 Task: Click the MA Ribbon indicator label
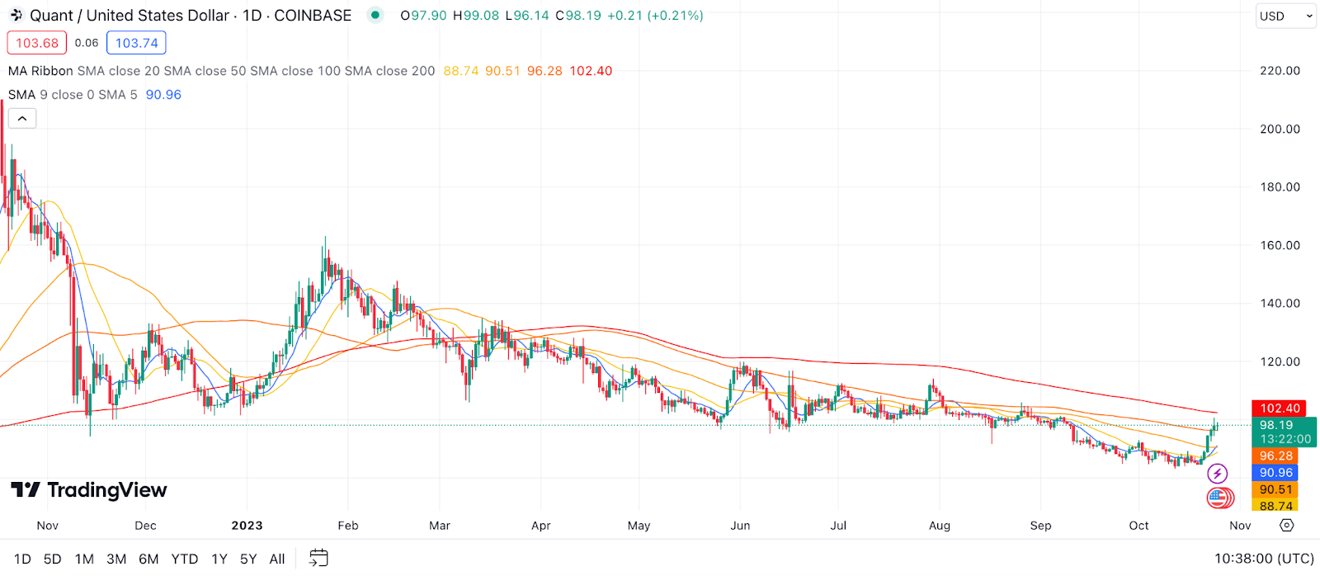point(40,71)
